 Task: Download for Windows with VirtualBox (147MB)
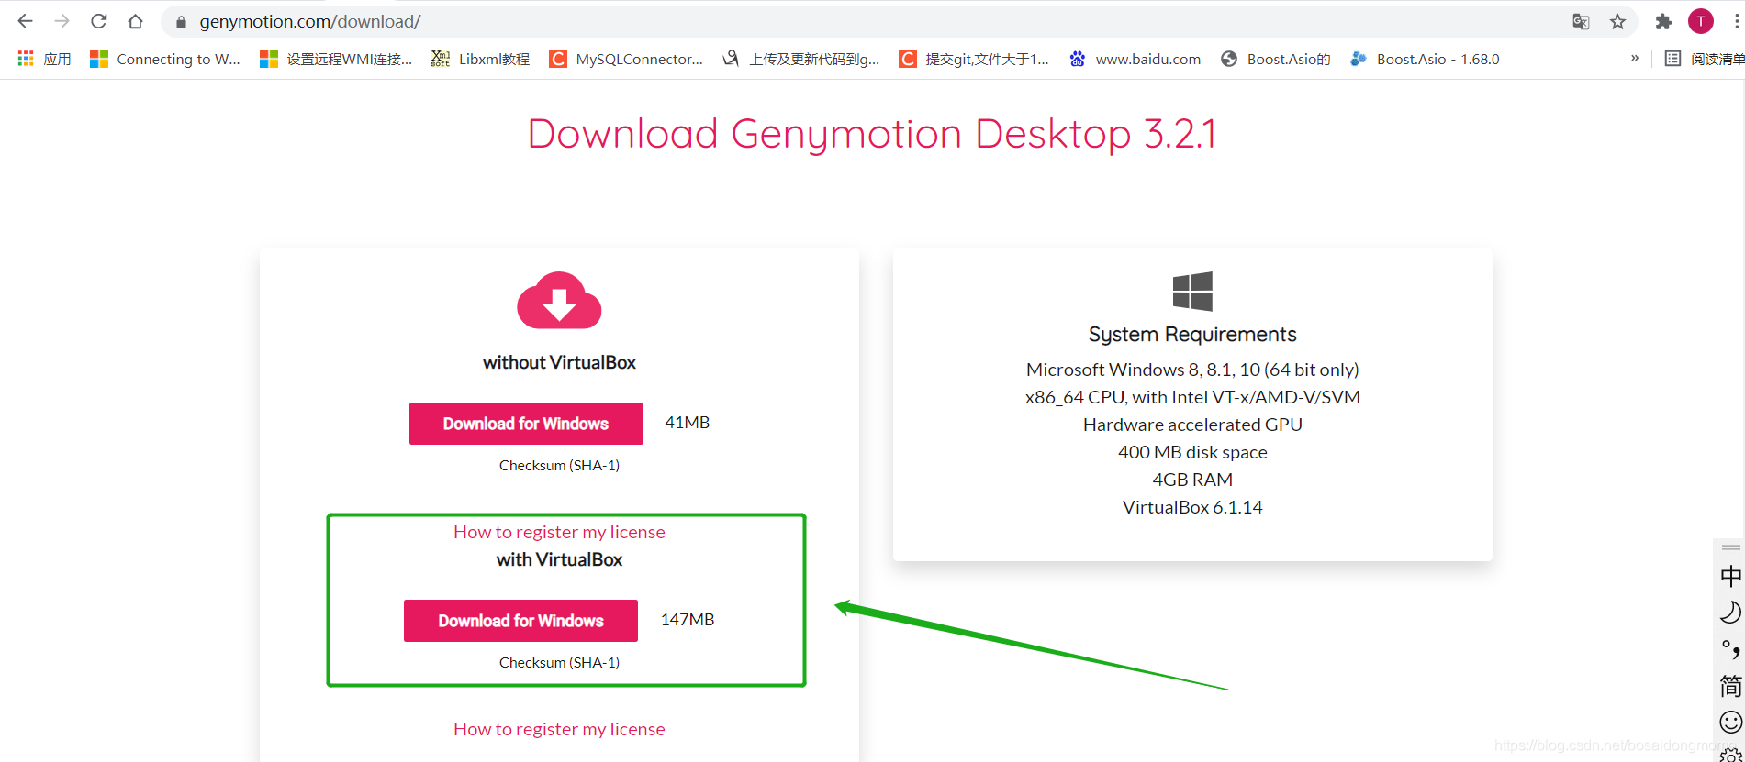point(520,621)
